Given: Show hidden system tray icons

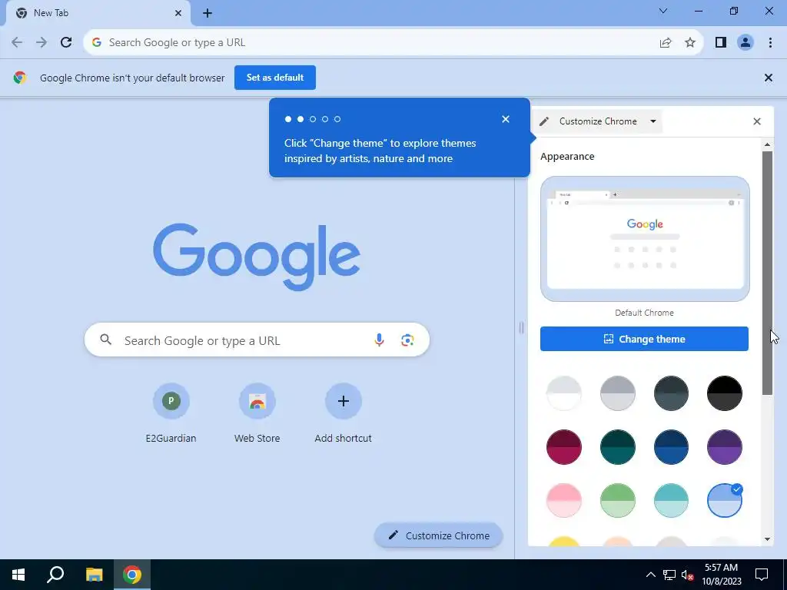Looking at the screenshot, I should point(650,575).
